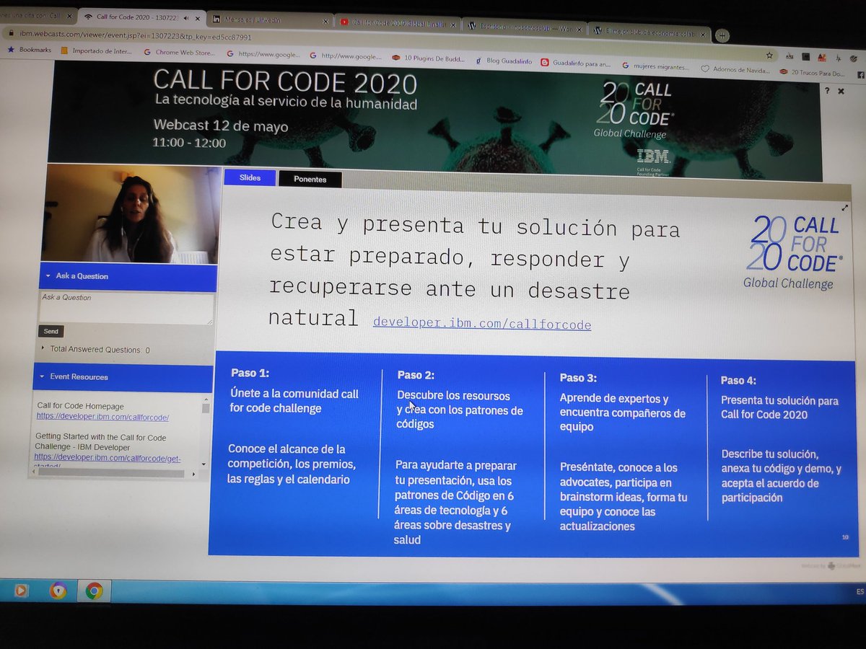
Task: Click the developer.ibm.com/callforcode link on the slide
Action: pos(482,324)
